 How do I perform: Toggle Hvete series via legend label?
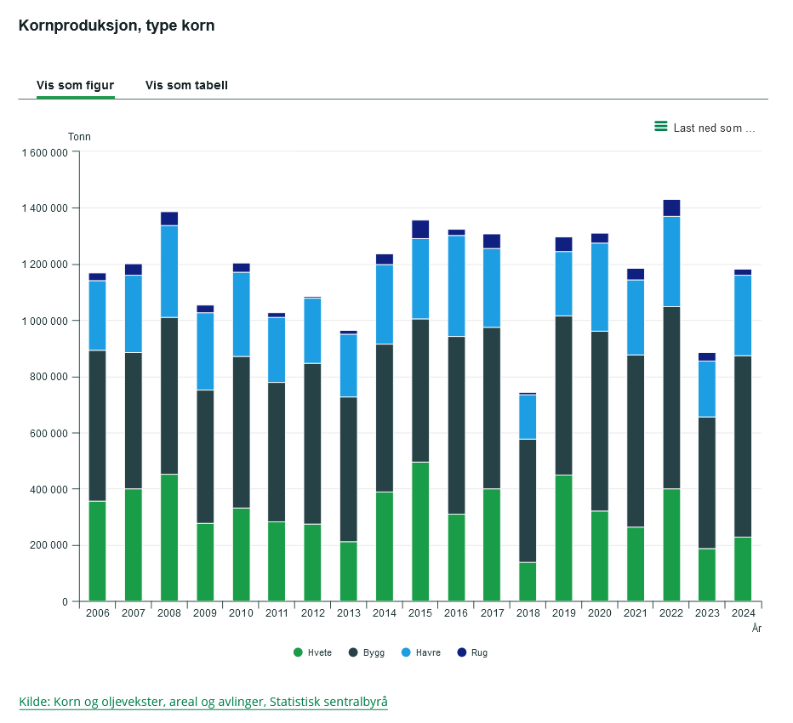[x=320, y=652]
